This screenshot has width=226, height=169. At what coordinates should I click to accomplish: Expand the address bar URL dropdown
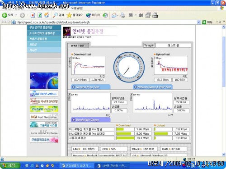(199, 22)
